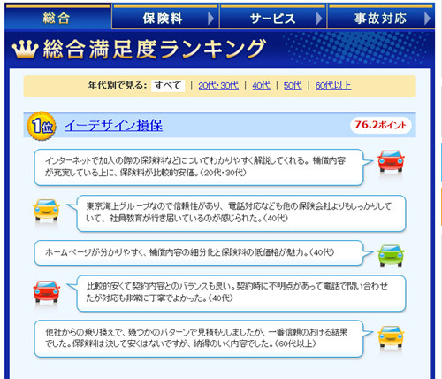Viewport: 442px width, 379px height.
Task: Click the 総合満足度ランキング heading
Action: click(155, 50)
